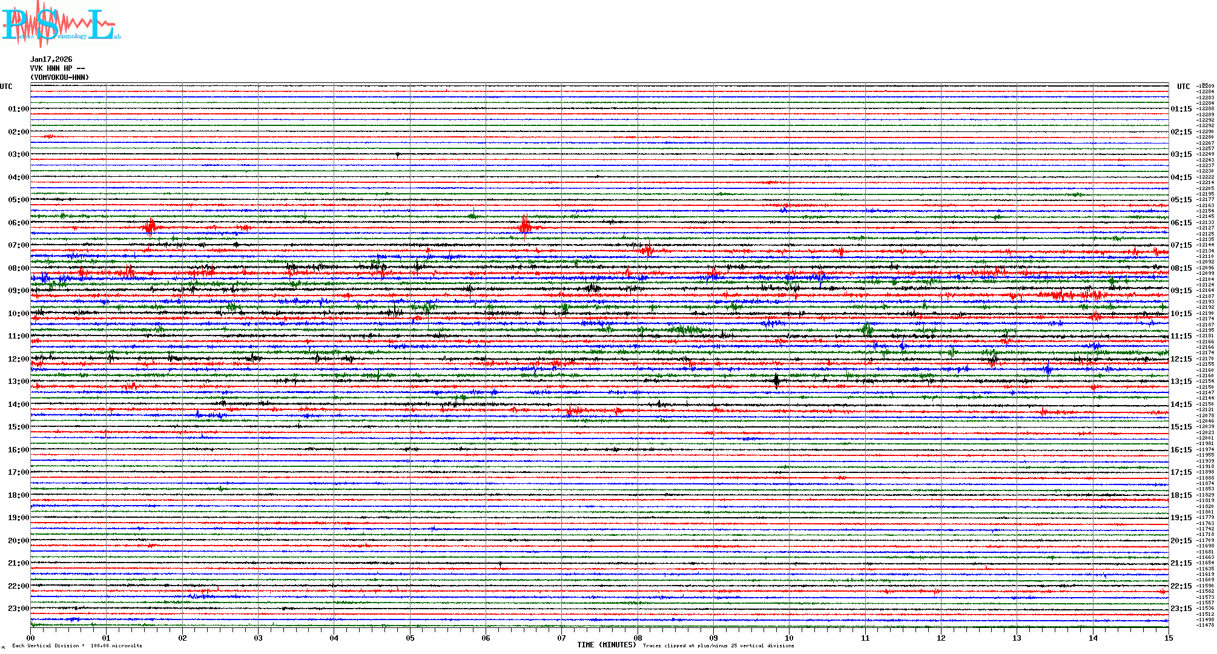Screen dimensions: 1217x654
Task: Click minute 05 on bottom time axis
Action: (x=410, y=638)
